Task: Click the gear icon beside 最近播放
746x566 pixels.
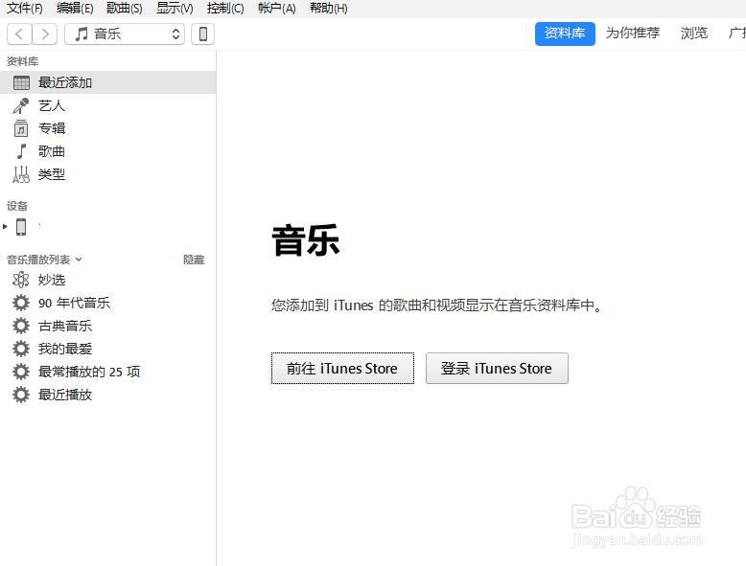Action: 20,395
